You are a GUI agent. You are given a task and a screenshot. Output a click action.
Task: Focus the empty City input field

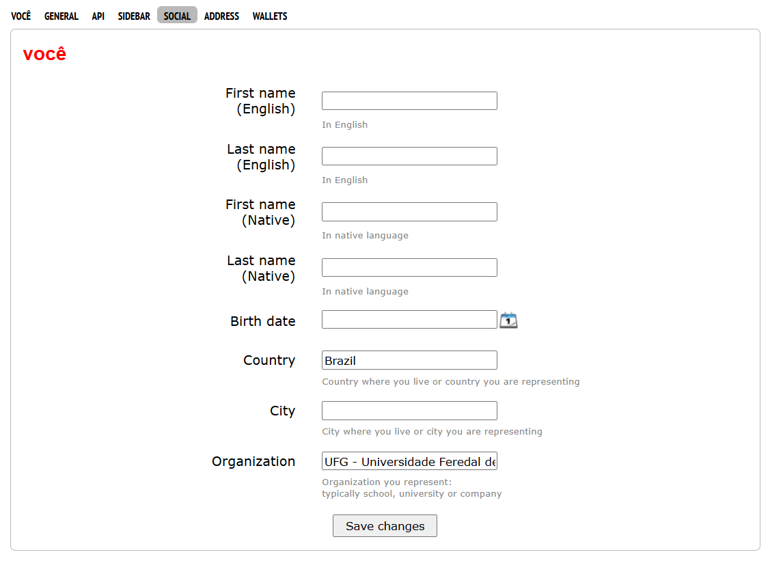pos(409,411)
